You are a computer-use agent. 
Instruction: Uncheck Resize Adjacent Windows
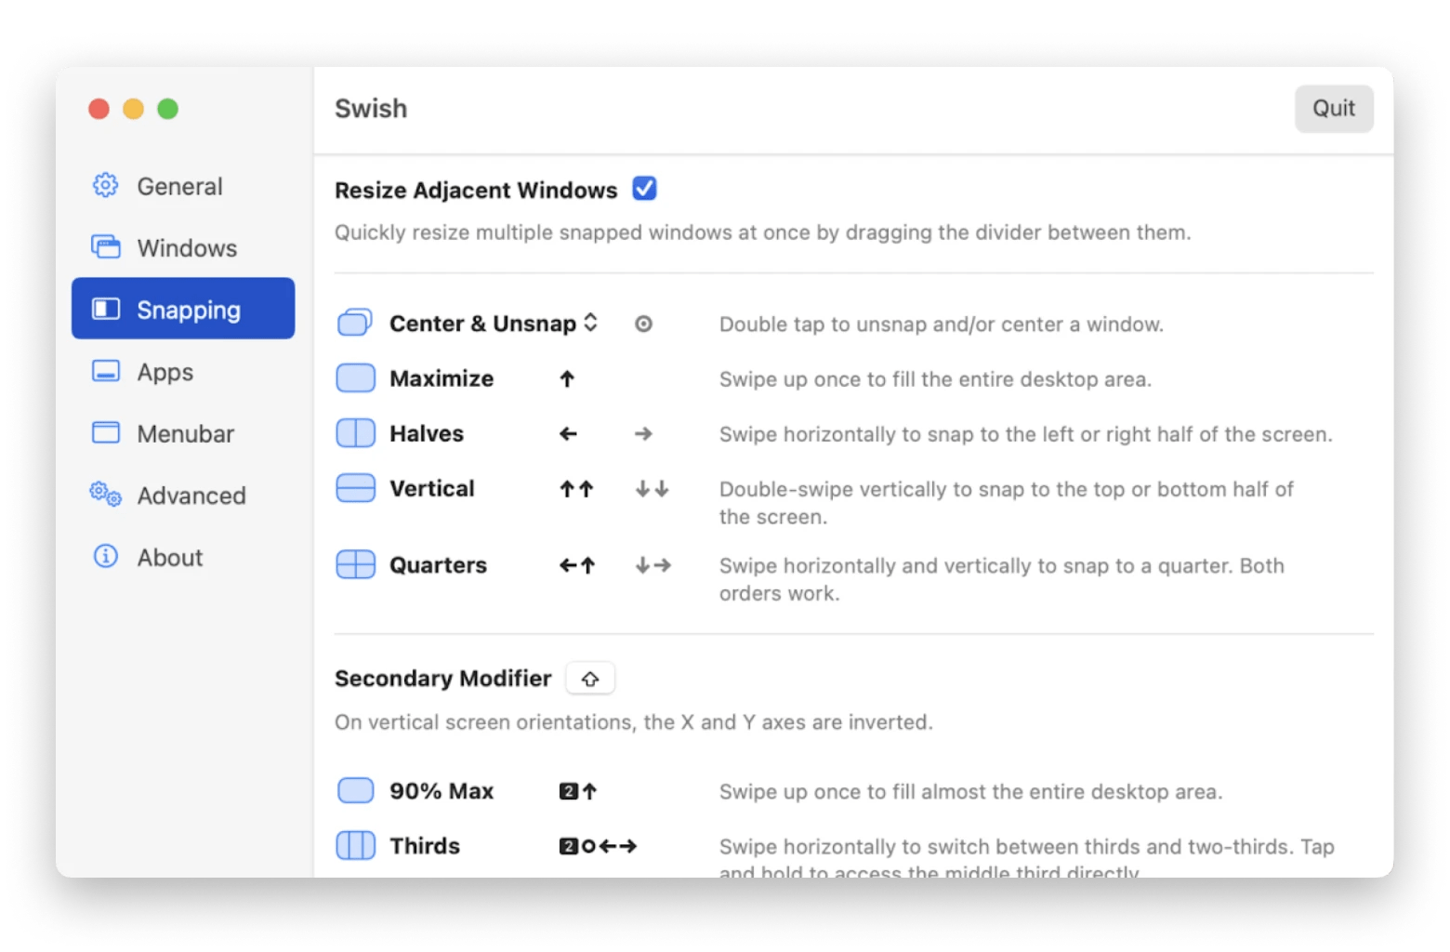(x=645, y=188)
